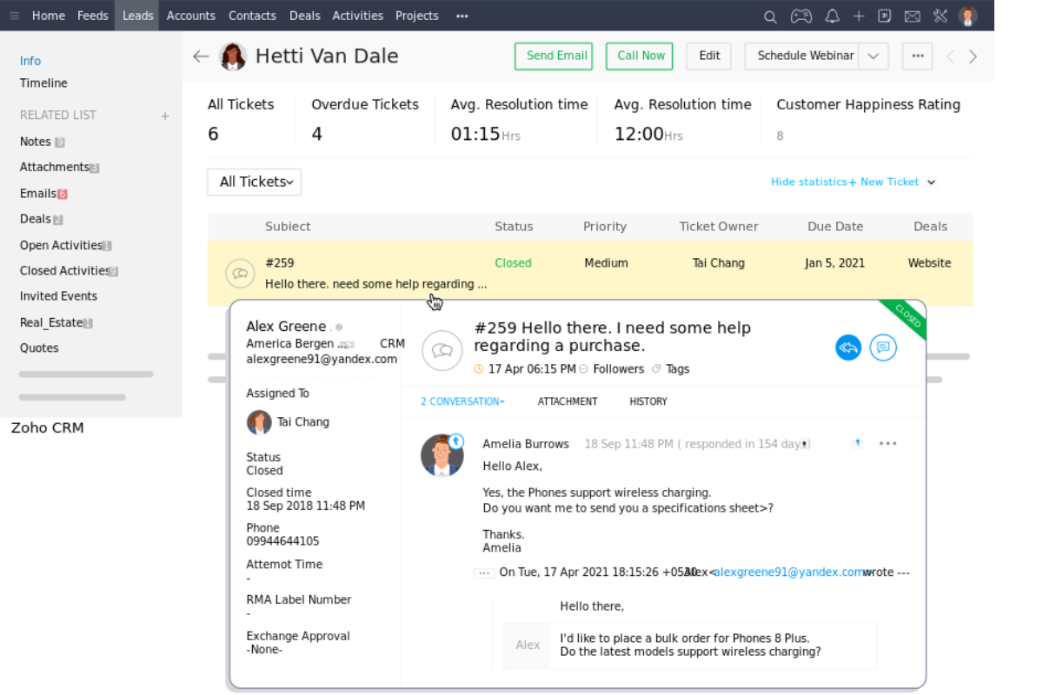Open the 2 Conversation dropdown

(x=462, y=401)
